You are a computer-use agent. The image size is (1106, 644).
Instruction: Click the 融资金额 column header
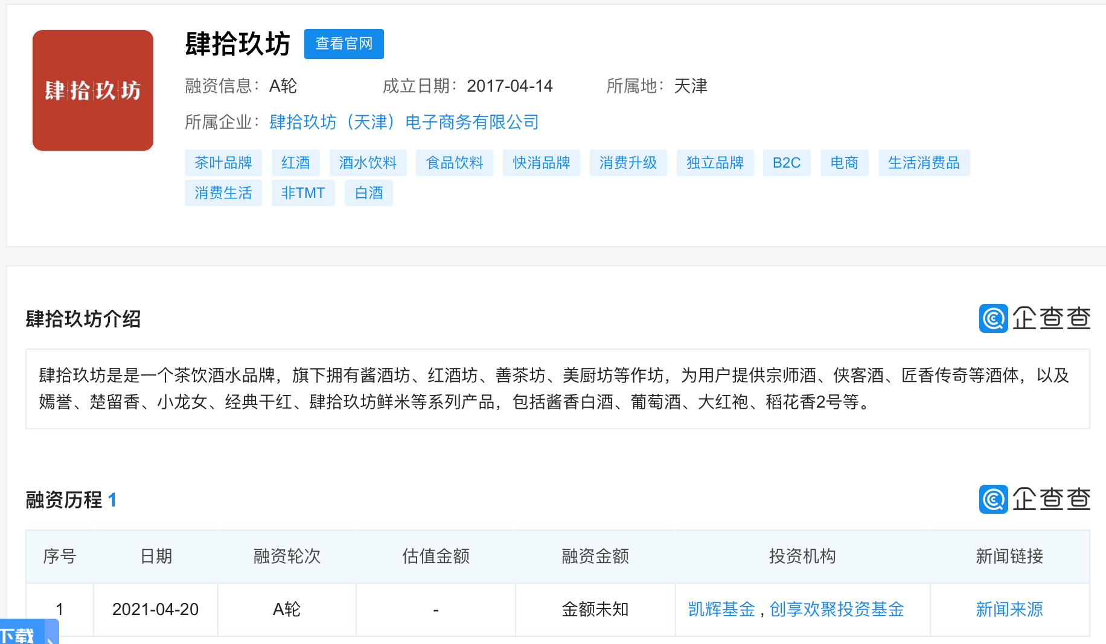(x=595, y=556)
